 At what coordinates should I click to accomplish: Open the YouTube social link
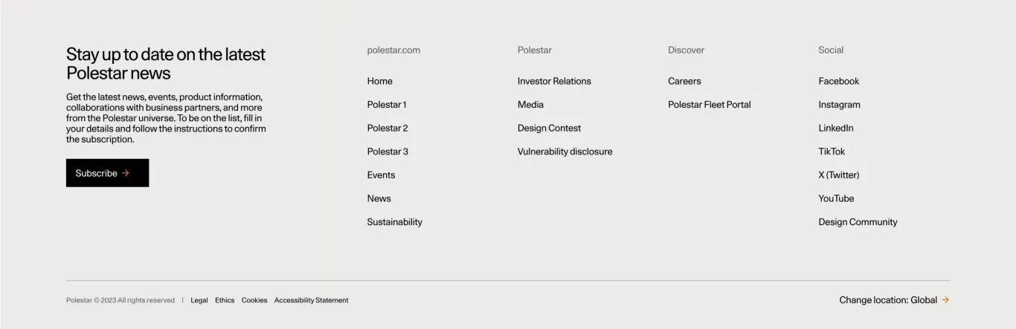point(836,198)
